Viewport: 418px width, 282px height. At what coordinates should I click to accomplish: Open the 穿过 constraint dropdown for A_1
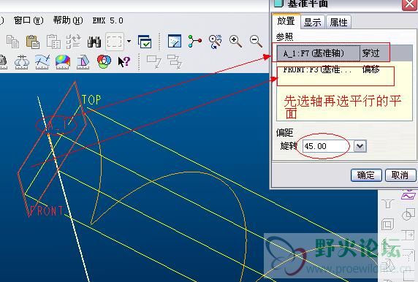click(373, 53)
